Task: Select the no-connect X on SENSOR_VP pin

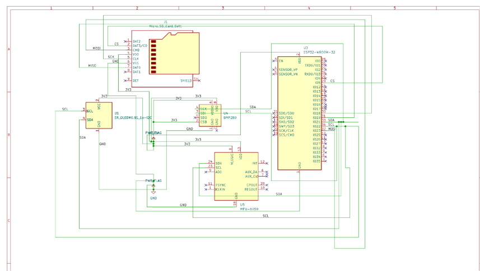Action: coord(273,70)
